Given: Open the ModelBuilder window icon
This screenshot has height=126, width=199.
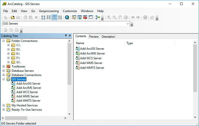Looking at the screenshot, I should [x=98, y=17].
